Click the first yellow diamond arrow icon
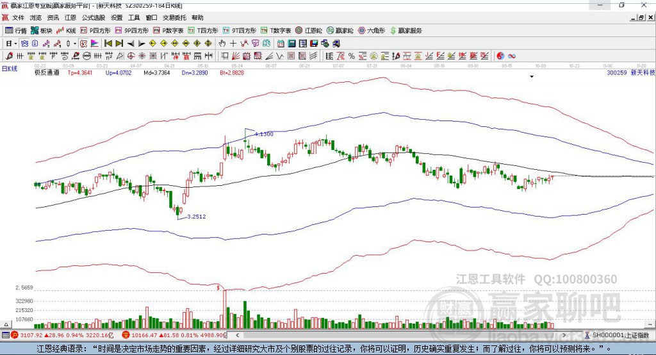The image size is (656, 355). coord(152,44)
